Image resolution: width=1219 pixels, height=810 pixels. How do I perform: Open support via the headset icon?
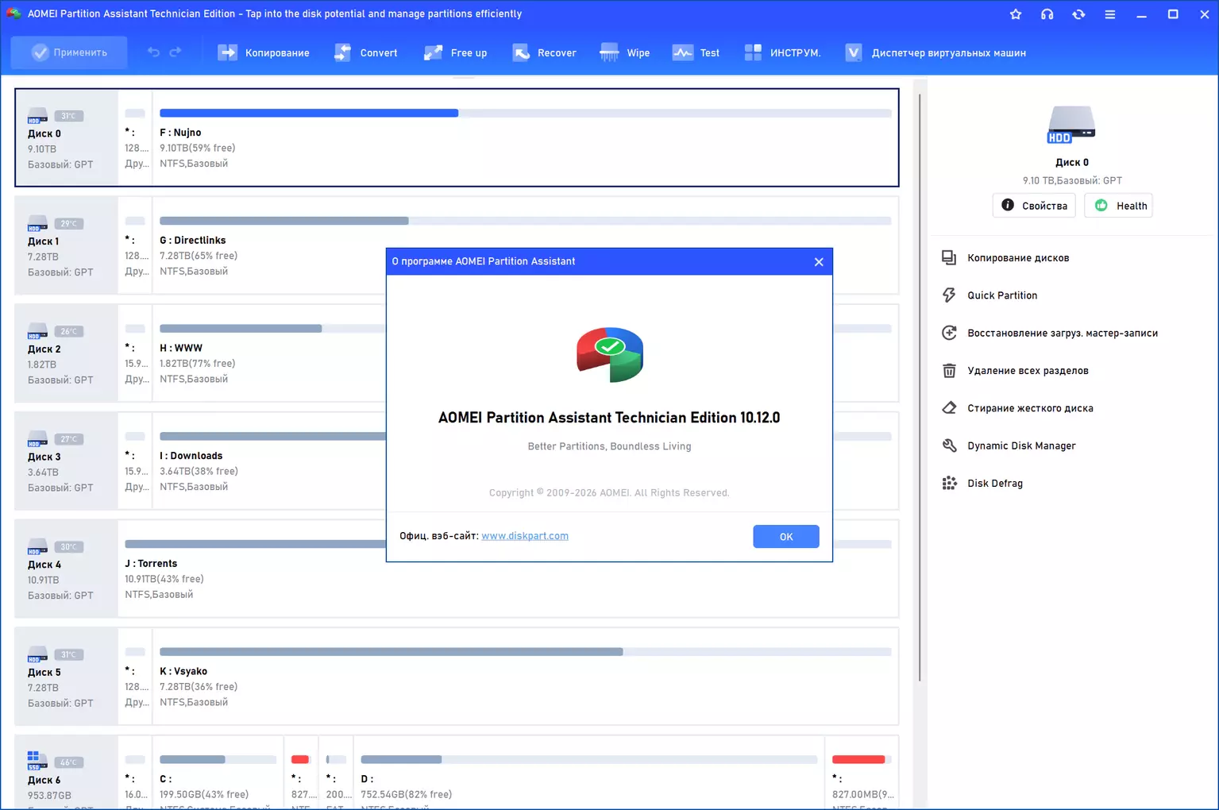(x=1047, y=14)
